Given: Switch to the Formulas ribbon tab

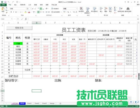Looking at the screenshot, I should coord(30,5).
